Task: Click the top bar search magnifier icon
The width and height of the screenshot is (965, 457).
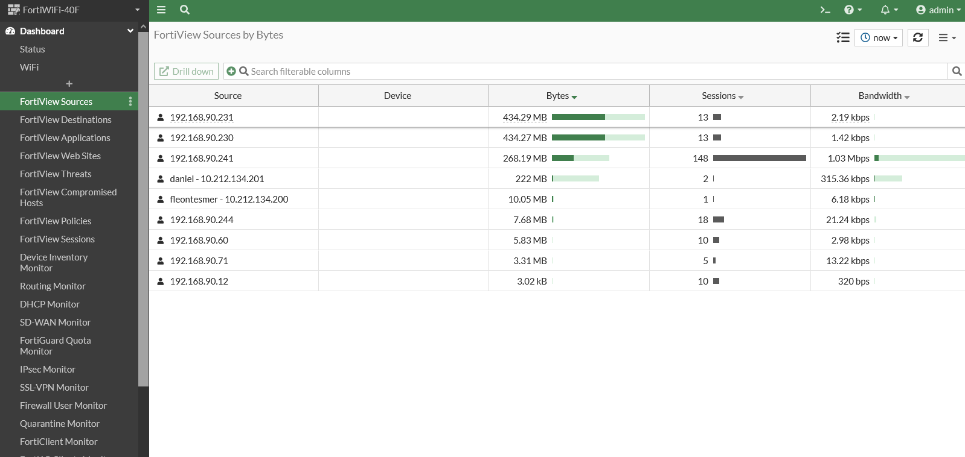Action: [x=185, y=10]
